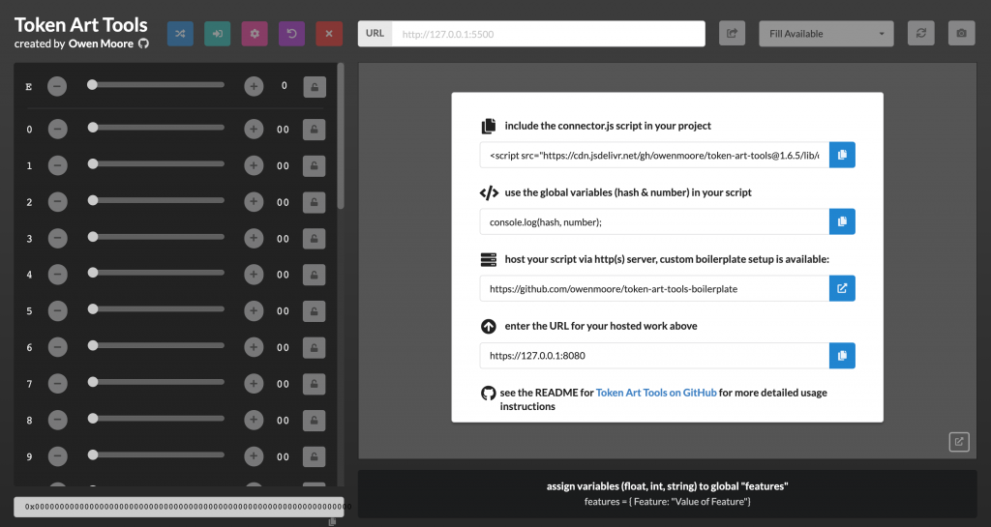Click the hash value field 0x000...
Screen dimensions: 991x527
(x=179, y=507)
